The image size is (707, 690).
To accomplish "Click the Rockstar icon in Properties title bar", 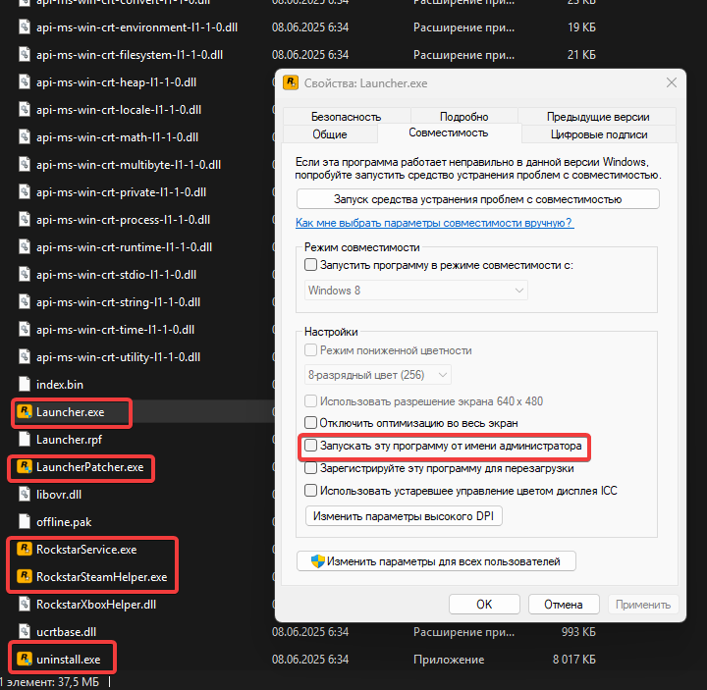I will pos(291,82).
